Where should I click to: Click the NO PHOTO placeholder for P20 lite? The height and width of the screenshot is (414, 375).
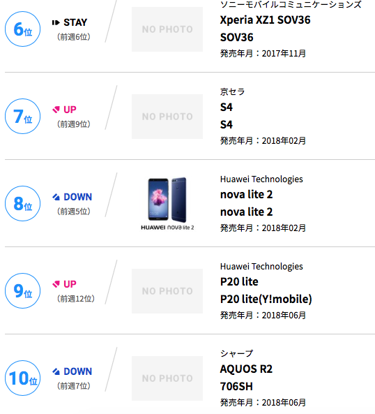pyautogui.click(x=167, y=291)
